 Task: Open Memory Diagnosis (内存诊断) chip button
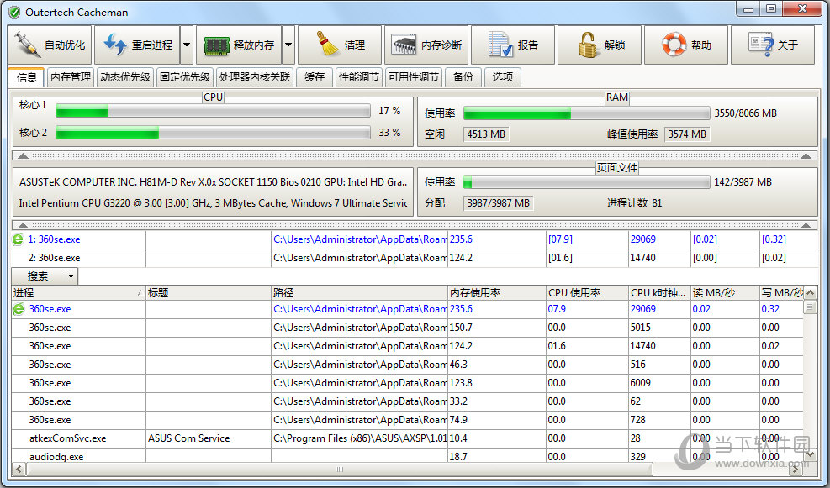coord(426,45)
